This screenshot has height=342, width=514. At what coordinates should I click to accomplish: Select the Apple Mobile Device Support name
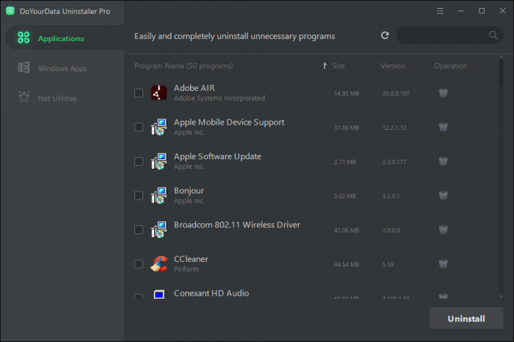pyautogui.click(x=229, y=123)
